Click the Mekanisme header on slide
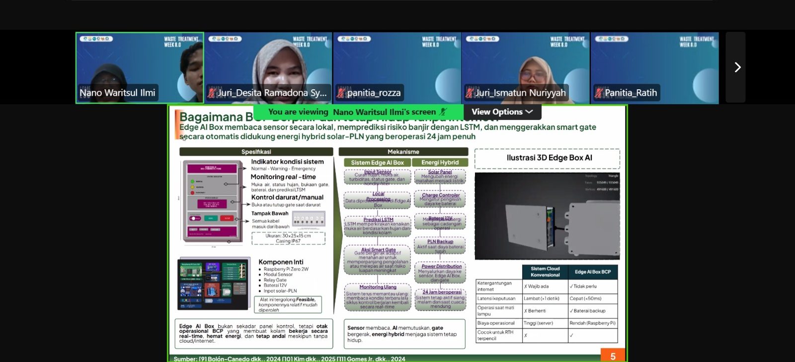Image resolution: width=795 pixels, height=362 pixels. pos(403,152)
